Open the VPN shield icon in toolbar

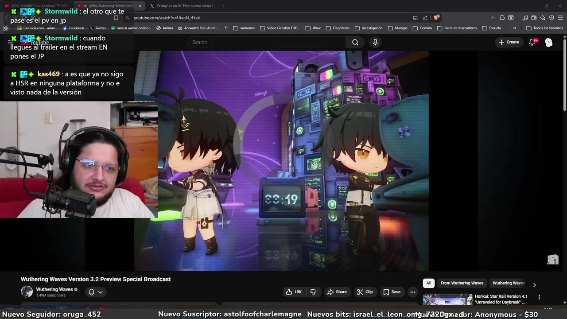coord(551,18)
